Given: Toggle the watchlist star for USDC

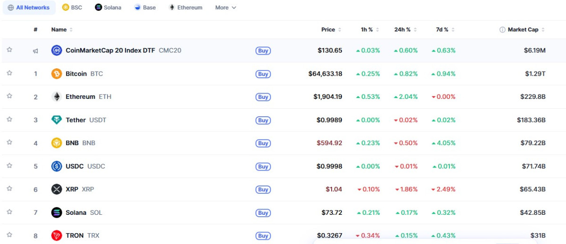Looking at the screenshot, I should 9,166.
